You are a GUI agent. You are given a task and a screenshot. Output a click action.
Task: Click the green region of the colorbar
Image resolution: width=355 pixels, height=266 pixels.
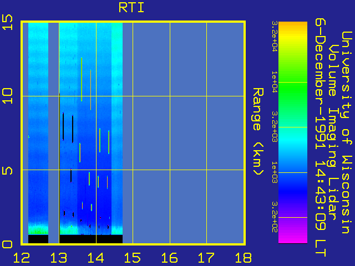point(293,90)
